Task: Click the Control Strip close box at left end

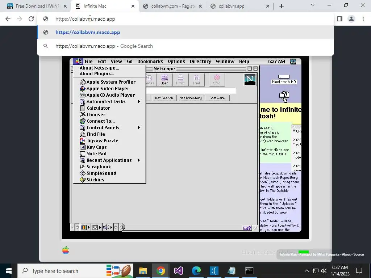Action: tap(72, 227)
